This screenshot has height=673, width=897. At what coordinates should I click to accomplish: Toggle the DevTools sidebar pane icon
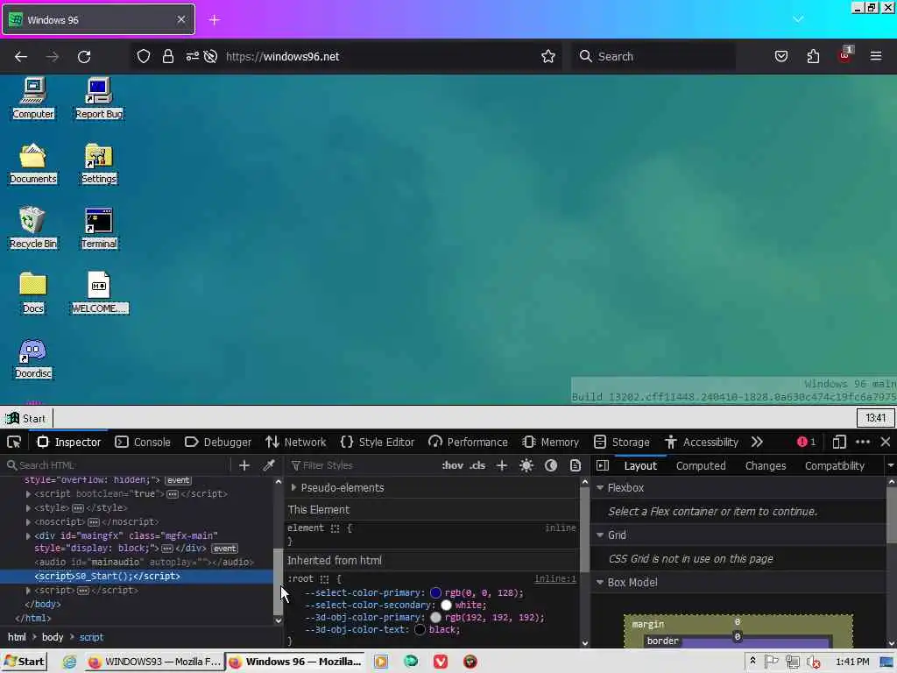pyautogui.click(x=603, y=465)
